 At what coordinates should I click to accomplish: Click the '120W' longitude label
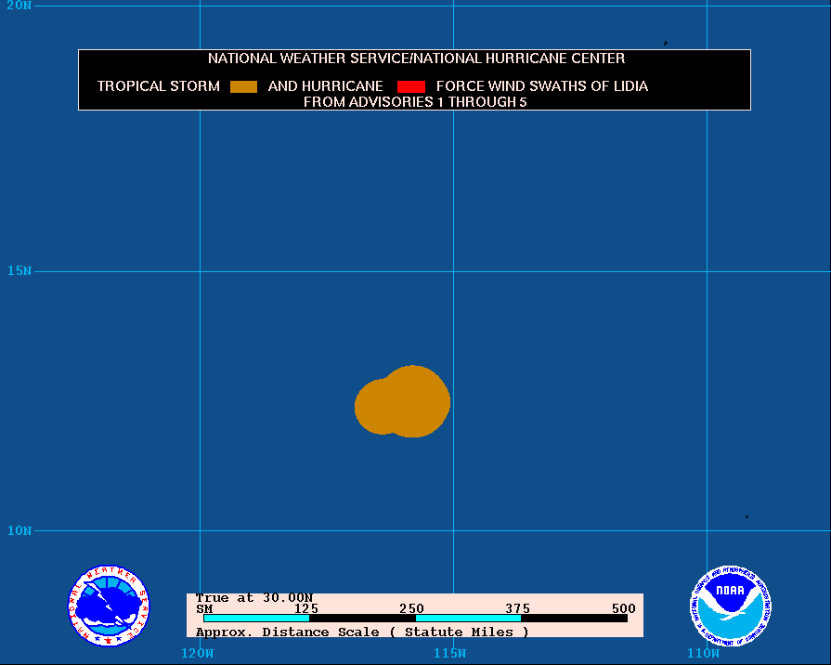click(197, 653)
